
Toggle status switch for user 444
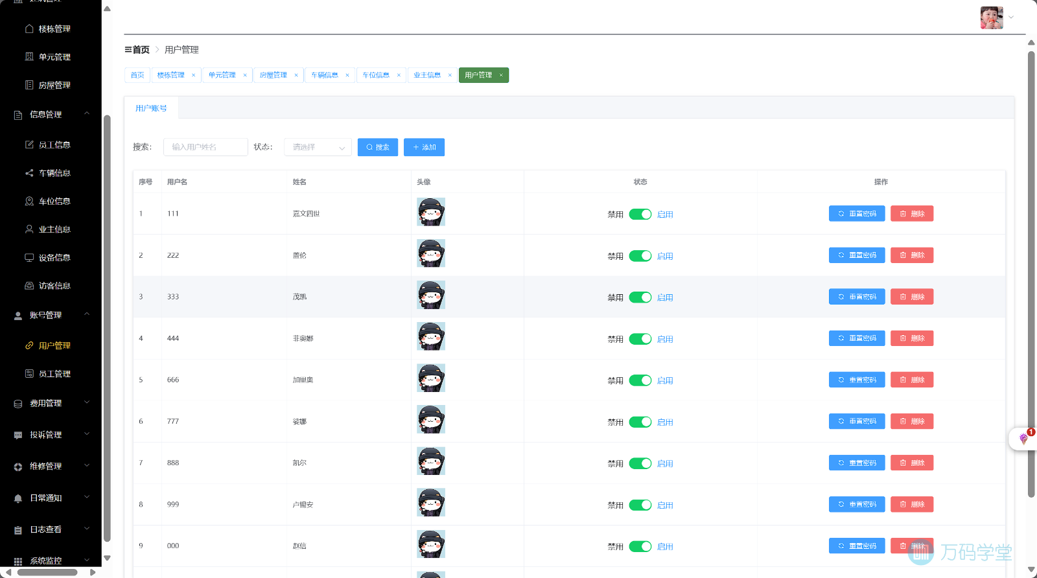(640, 339)
